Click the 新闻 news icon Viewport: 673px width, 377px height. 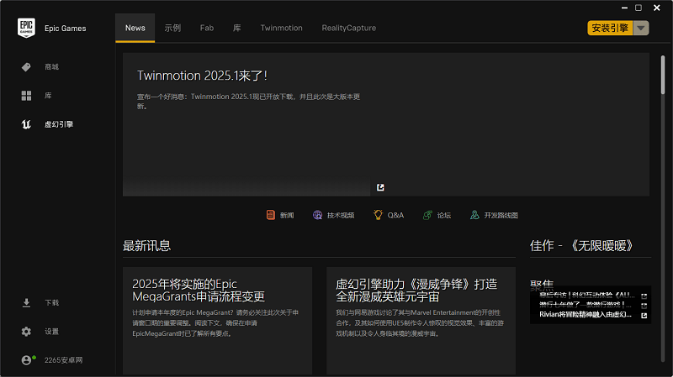271,215
